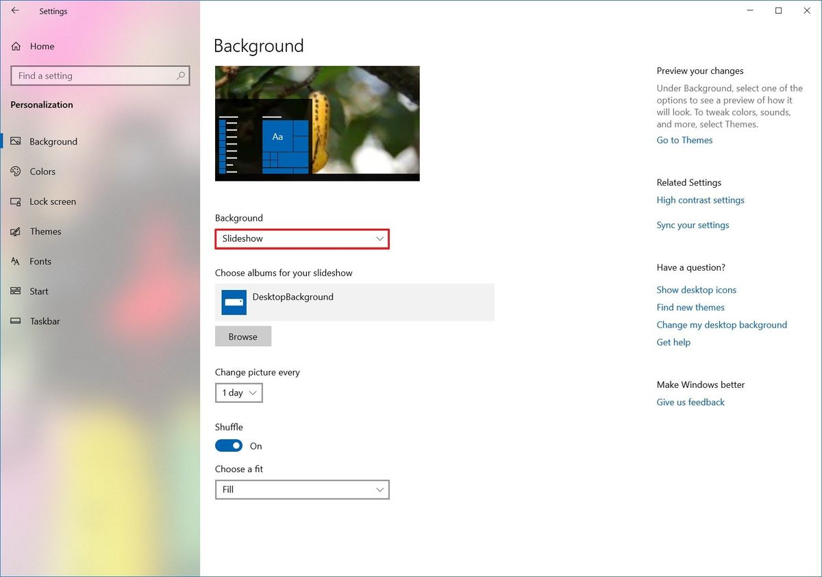
Task: Click the search box to find a setting
Action: 100,75
